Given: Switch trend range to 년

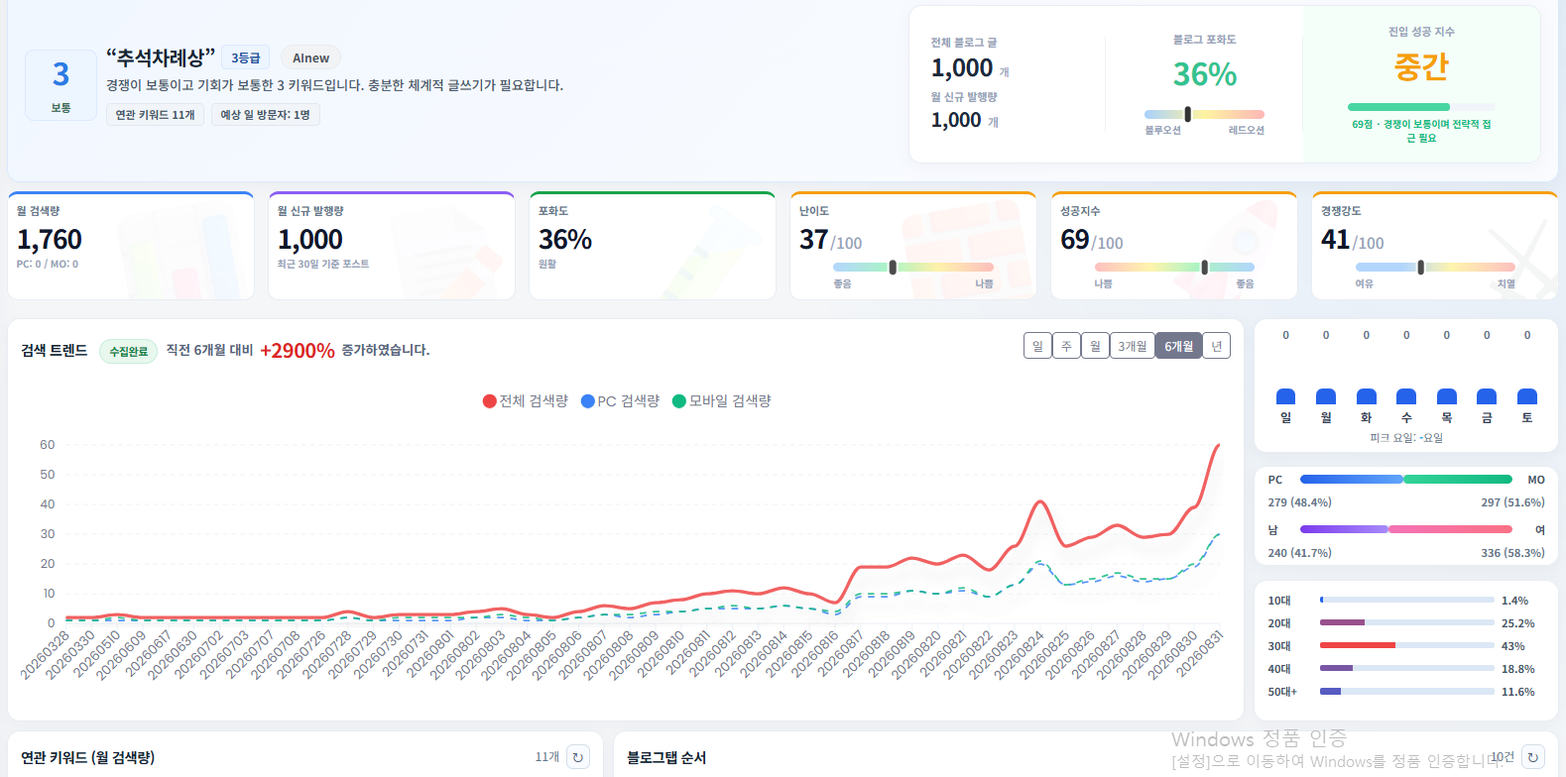Looking at the screenshot, I should pyautogui.click(x=1217, y=346).
